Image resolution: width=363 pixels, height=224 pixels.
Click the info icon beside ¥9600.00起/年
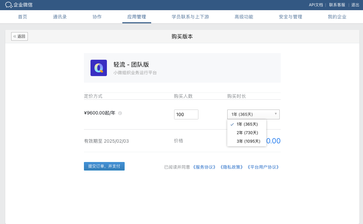(120, 113)
